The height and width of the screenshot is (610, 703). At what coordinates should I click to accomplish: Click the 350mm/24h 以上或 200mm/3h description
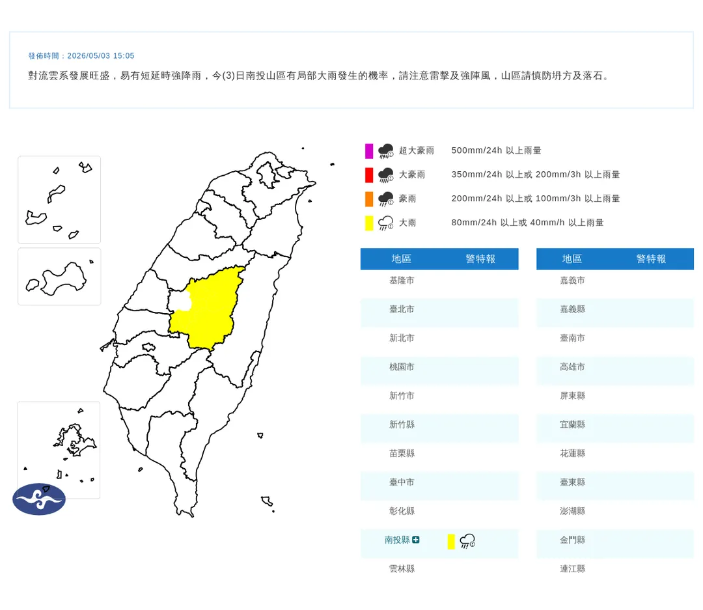(x=535, y=174)
